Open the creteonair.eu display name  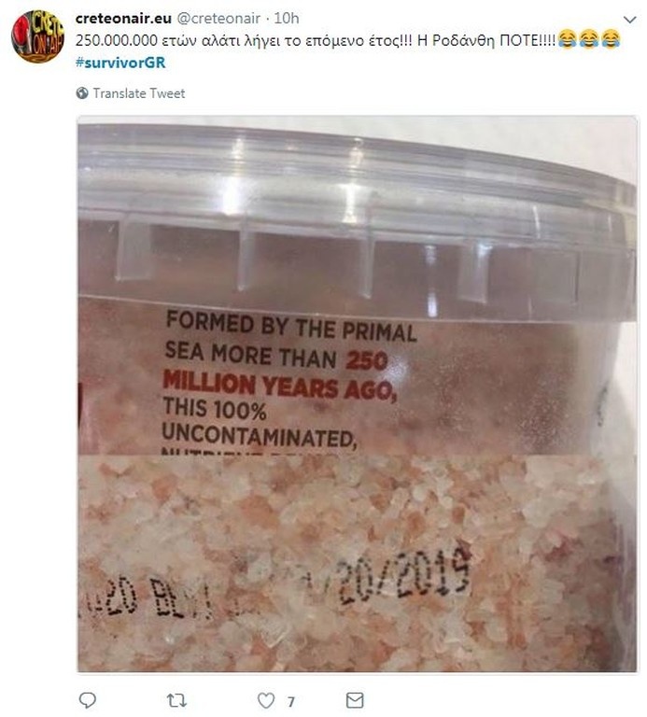pos(123,19)
